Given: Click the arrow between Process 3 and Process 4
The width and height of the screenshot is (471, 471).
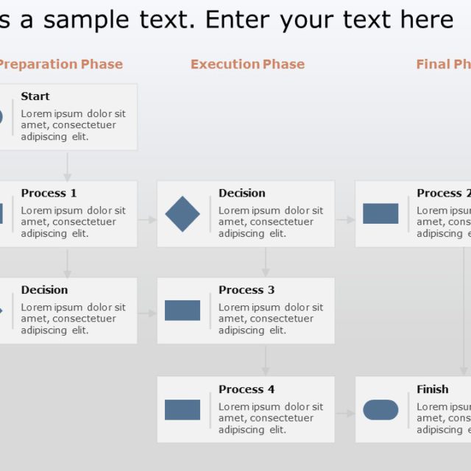Looking at the screenshot, I should click(x=266, y=361).
